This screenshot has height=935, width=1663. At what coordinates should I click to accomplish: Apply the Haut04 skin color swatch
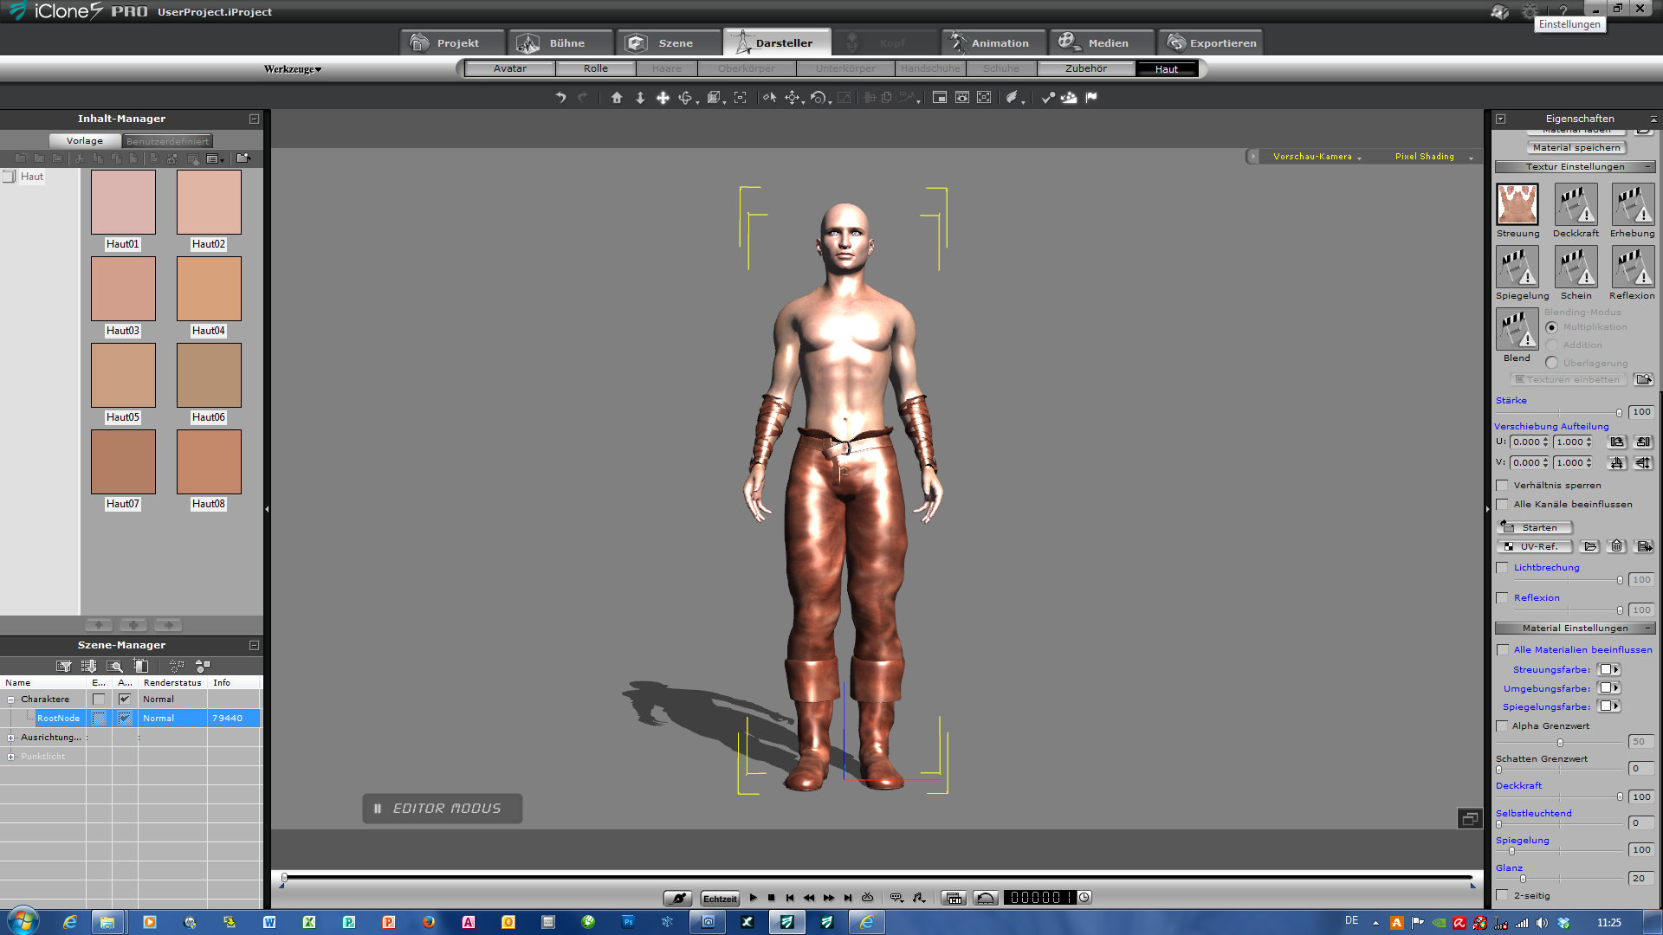[x=209, y=289]
